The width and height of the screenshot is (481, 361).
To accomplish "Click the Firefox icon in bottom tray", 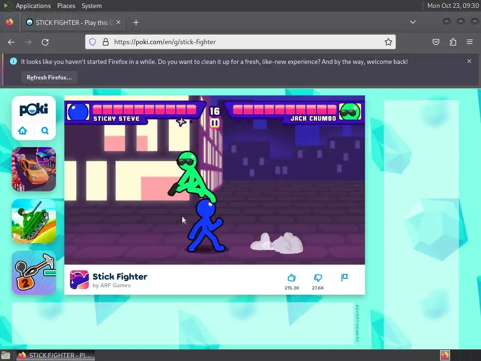I will 445,355.
